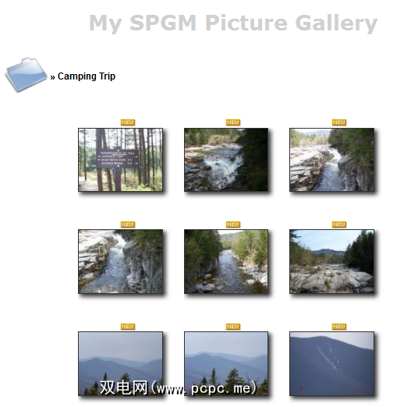Viewport: 393px width, 407px height.
Task: Click NEW badge above rocky riverbed photo
Action: [339, 225]
